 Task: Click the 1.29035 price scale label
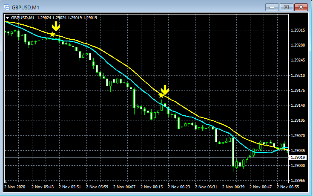click(298, 150)
